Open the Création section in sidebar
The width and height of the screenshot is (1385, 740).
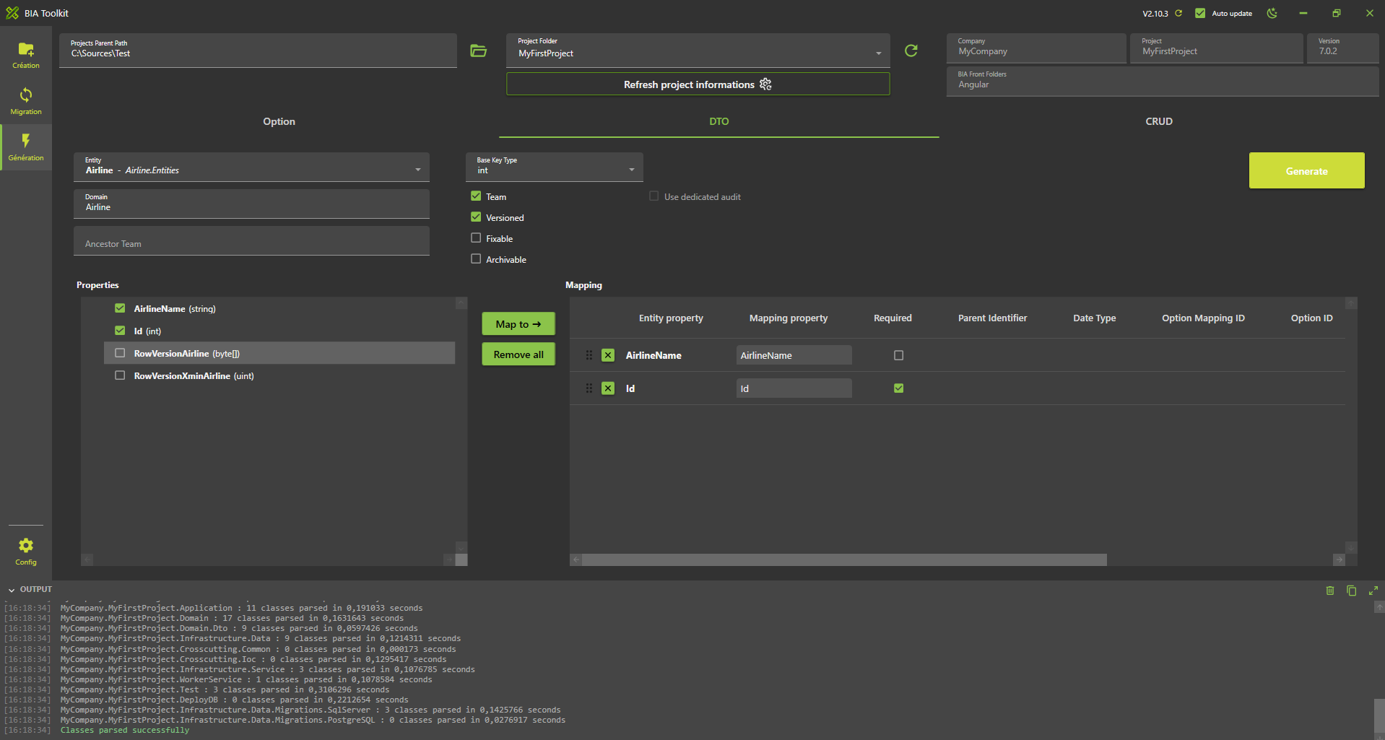tap(26, 55)
